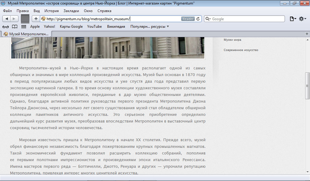Click the vertical scrollbar thumb
This screenshot has width=310, height=181.
tap(307, 86)
